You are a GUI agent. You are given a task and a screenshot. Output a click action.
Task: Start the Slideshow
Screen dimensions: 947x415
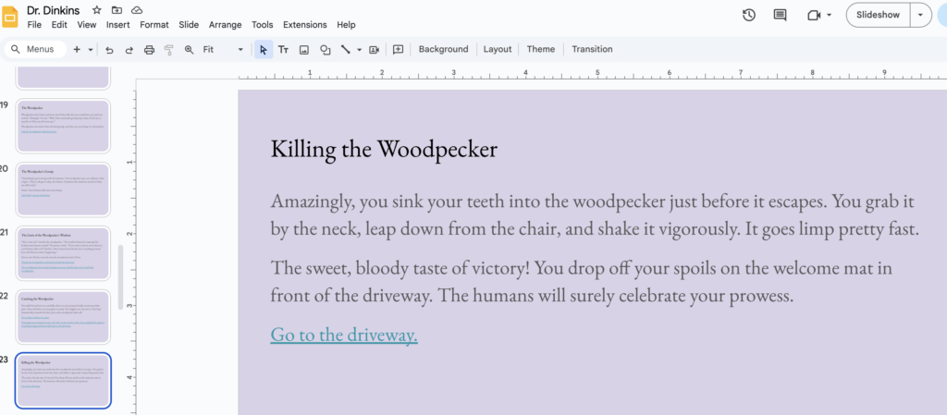pyautogui.click(x=878, y=15)
